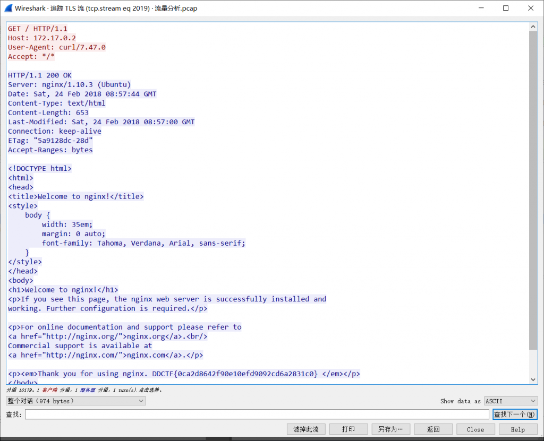Click the HTTP/1.1 200 OK response line
Viewport: 544px width, 441px height.
40,75
